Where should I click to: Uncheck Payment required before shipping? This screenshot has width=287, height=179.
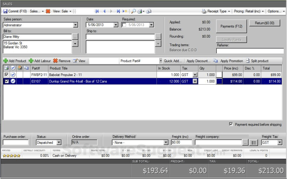click(x=231, y=124)
